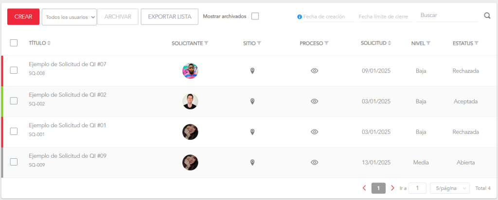Sort by Título column arrows
The width and height of the screenshot is (498, 200).
coord(49,43)
